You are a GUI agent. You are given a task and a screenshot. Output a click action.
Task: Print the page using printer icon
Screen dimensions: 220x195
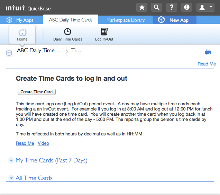[x=208, y=52]
